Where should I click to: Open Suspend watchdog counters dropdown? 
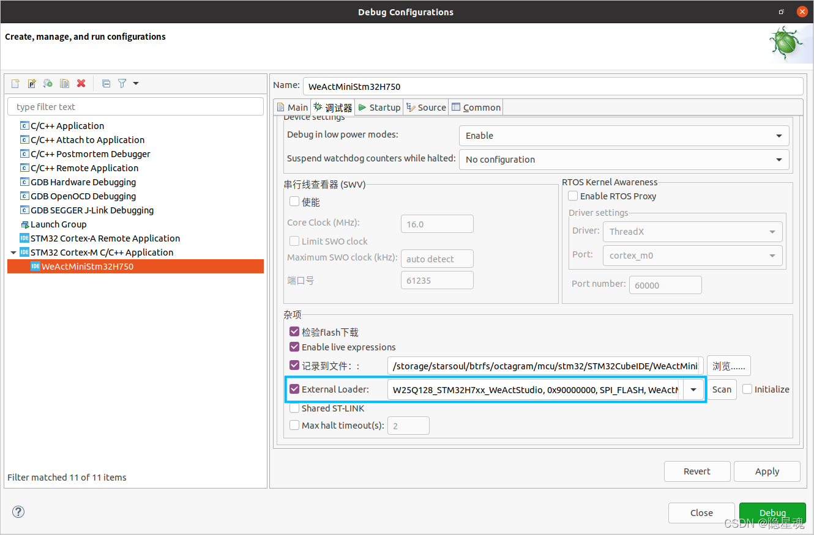pos(624,159)
